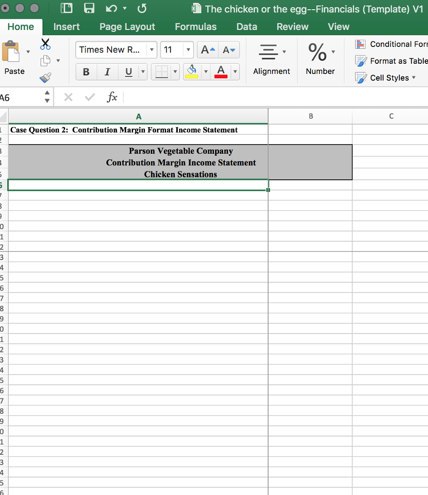Expand fill color palette arrow

206,72
